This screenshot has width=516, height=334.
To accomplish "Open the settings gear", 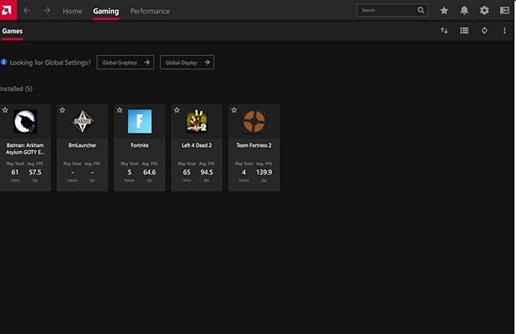I will point(484,11).
